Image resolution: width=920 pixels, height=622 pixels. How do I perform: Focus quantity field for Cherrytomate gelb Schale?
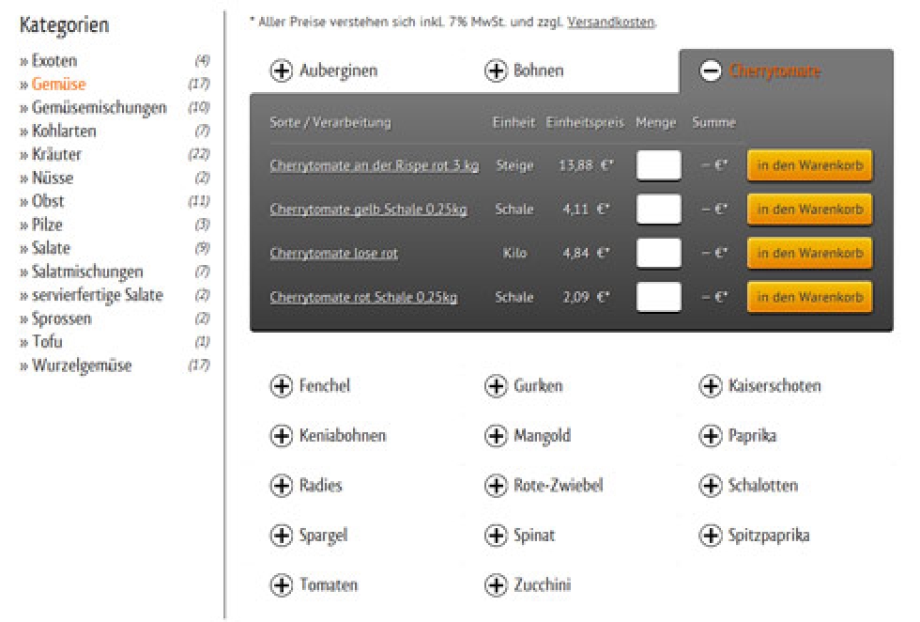coord(658,210)
